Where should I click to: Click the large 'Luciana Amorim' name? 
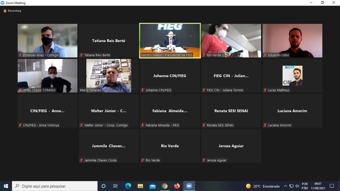(292, 111)
